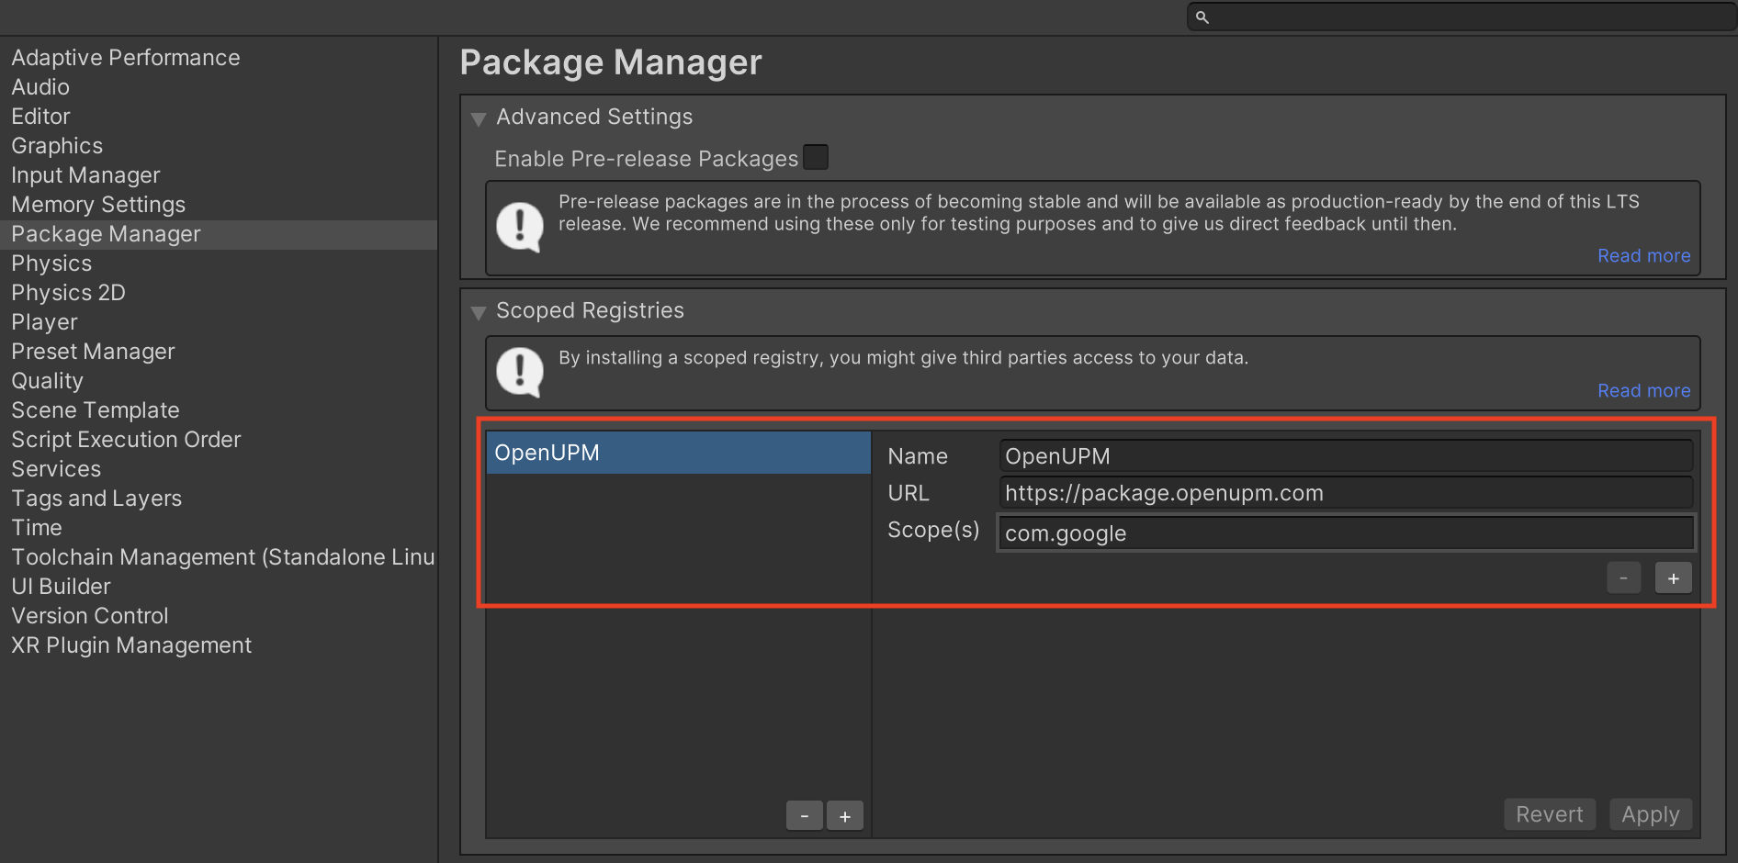Click the minus icon to remove a scope

[x=1623, y=577]
